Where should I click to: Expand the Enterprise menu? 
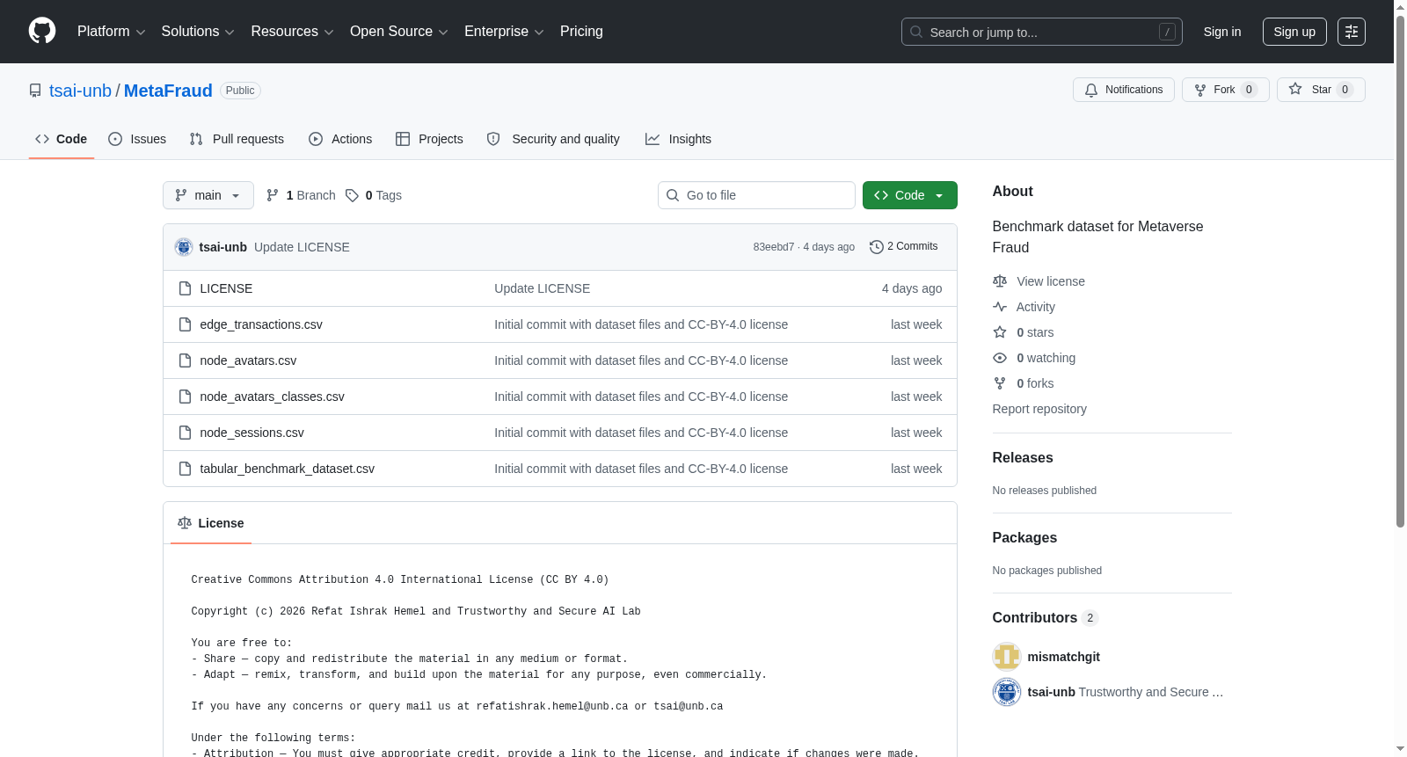coord(504,32)
